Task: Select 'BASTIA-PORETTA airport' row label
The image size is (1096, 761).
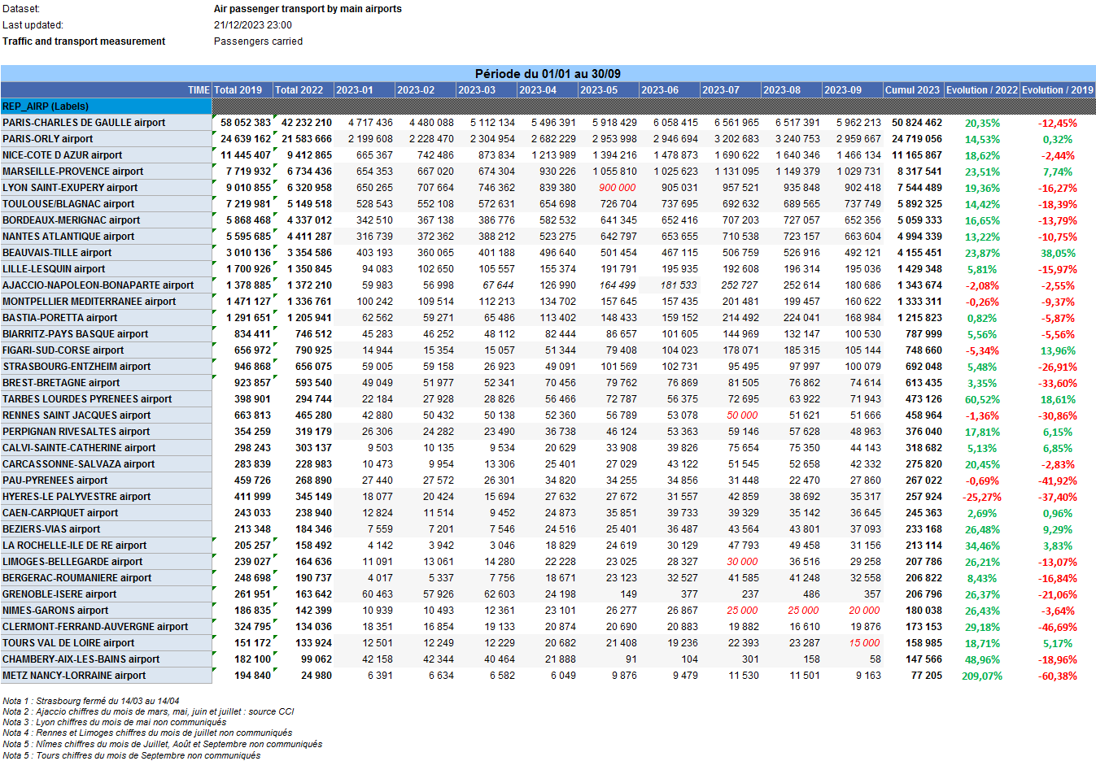Action: coord(106,318)
